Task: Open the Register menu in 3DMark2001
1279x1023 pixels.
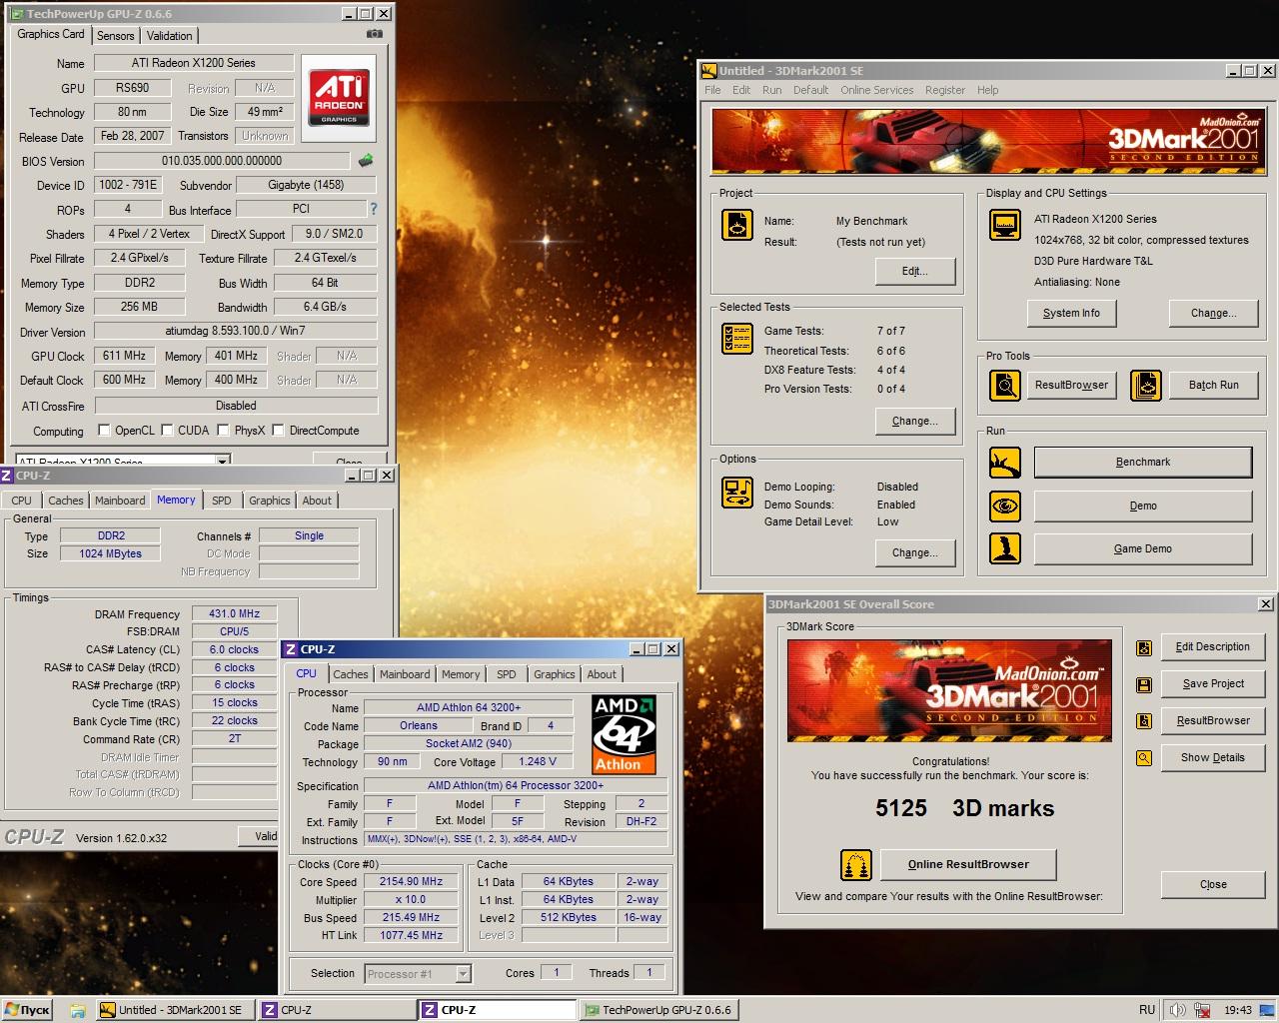Action: pyautogui.click(x=944, y=90)
